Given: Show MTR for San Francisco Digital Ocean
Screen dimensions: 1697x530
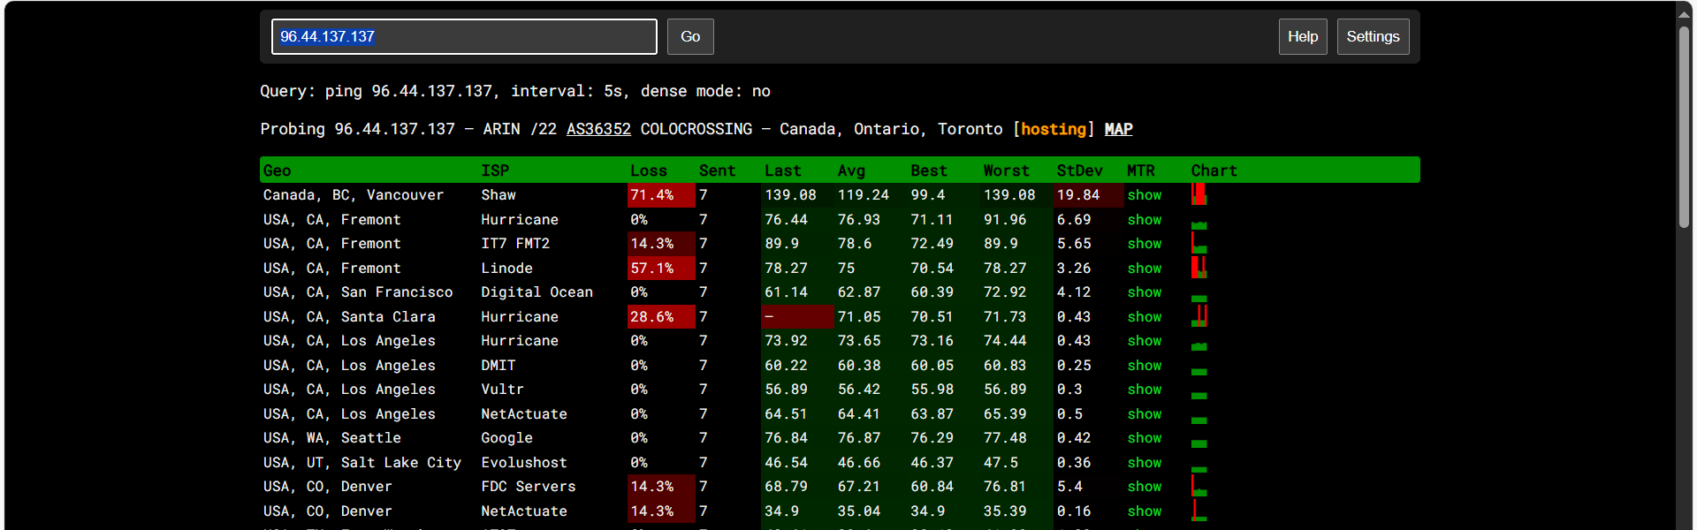Looking at the screenshot, I should pos(1144,292).
